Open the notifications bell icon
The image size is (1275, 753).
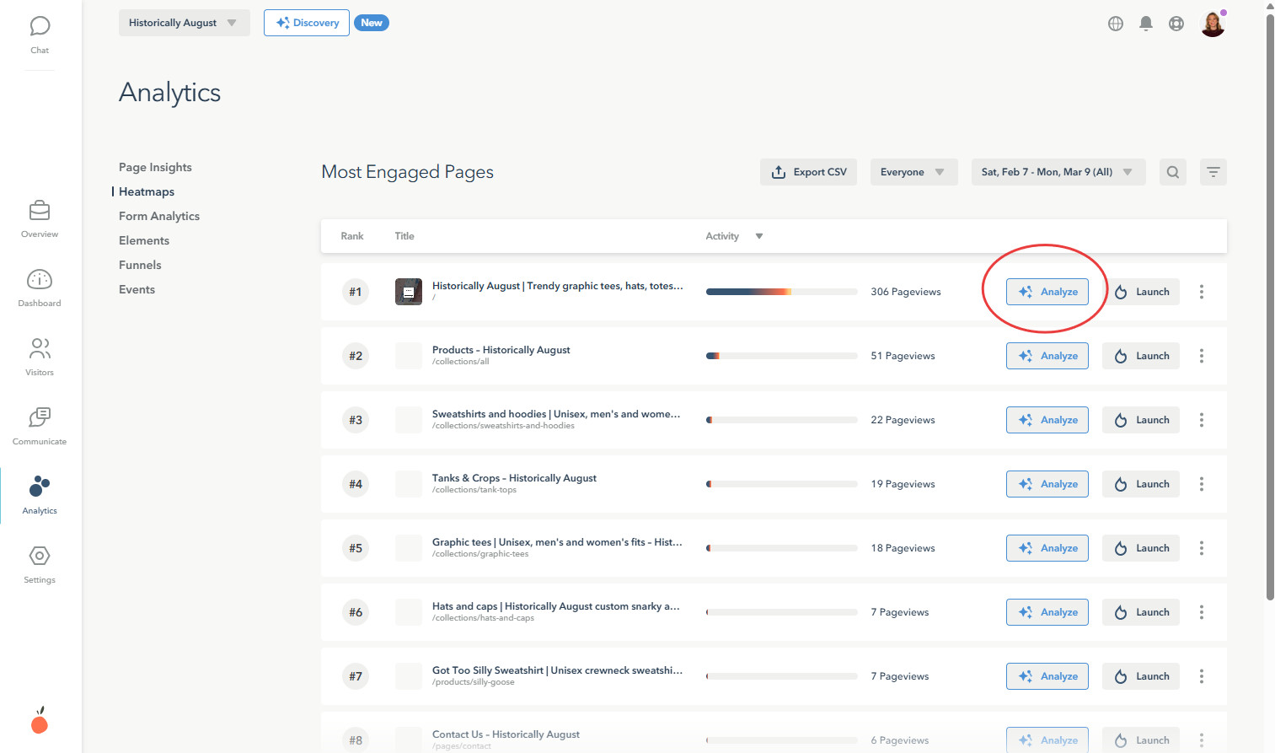(x=1146, y=23)
